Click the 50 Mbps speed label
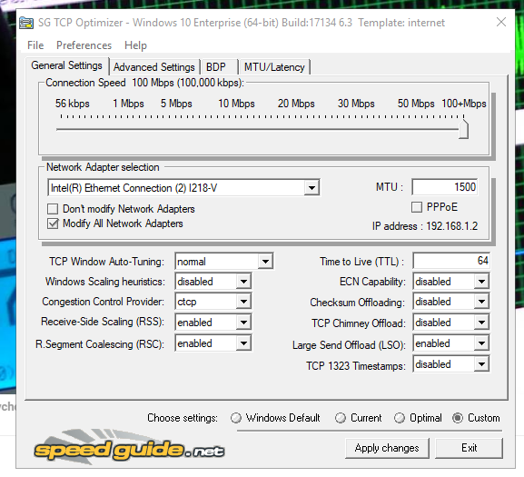The image size is (524, 477). pos(416,104)
